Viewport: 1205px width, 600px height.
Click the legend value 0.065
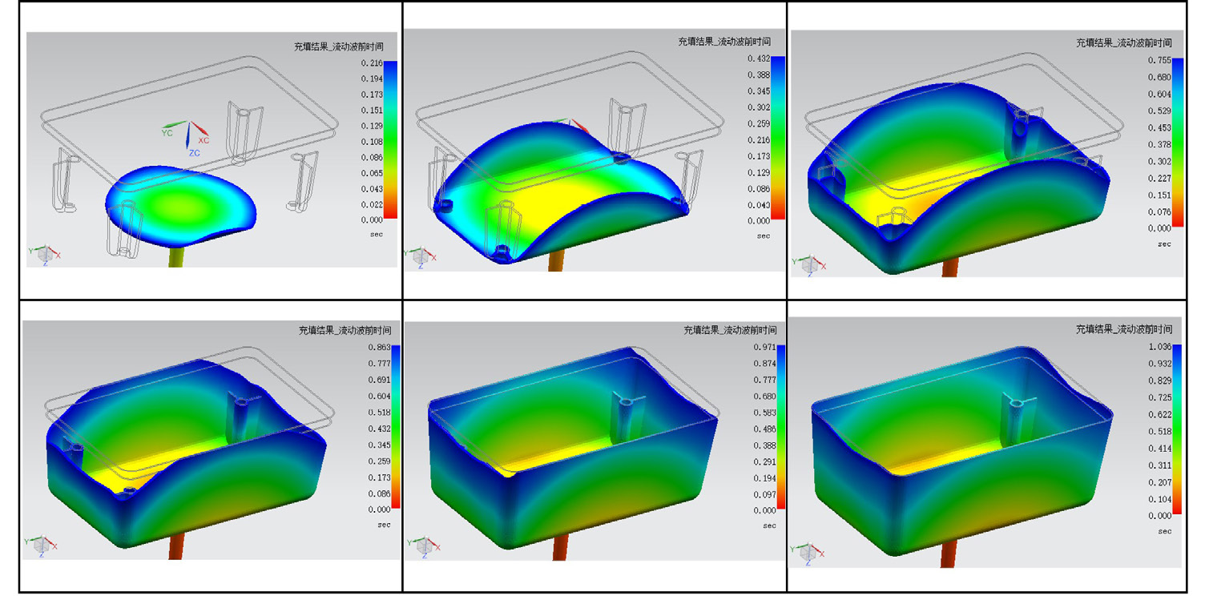pos(372,173)
